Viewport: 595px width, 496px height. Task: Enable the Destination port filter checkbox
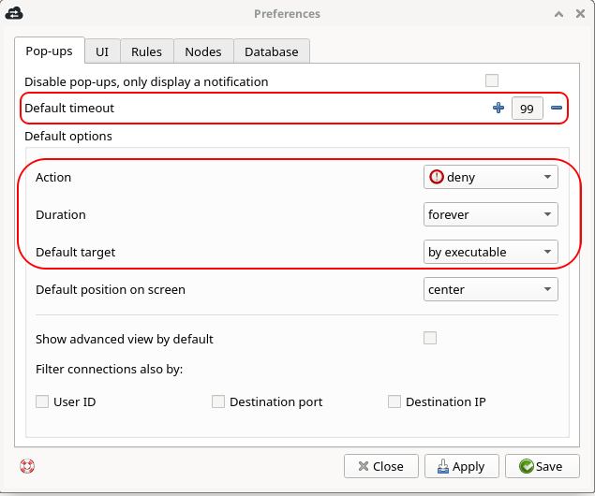click(x=218, y=401)
